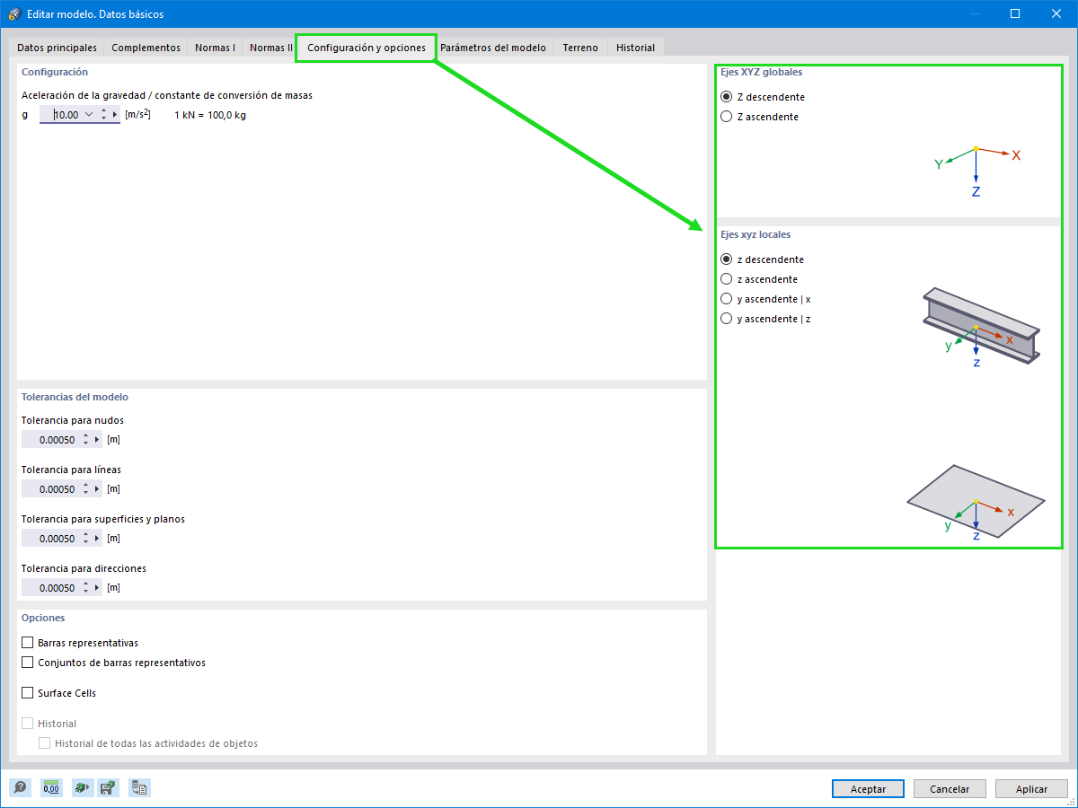The width and height of the screenshot is (1078, 808).
Task: Open the Complementos tab
Action: [146, 48]
